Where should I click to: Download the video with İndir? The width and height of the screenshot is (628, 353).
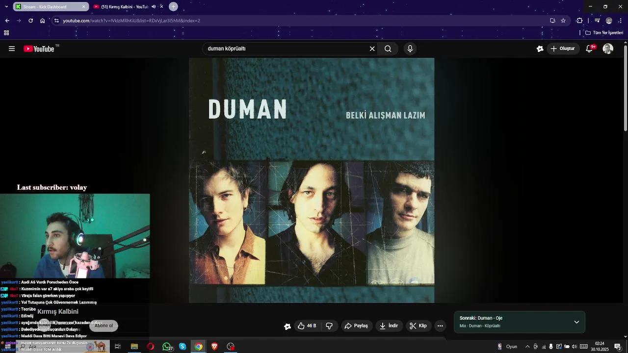click(389, 326)
